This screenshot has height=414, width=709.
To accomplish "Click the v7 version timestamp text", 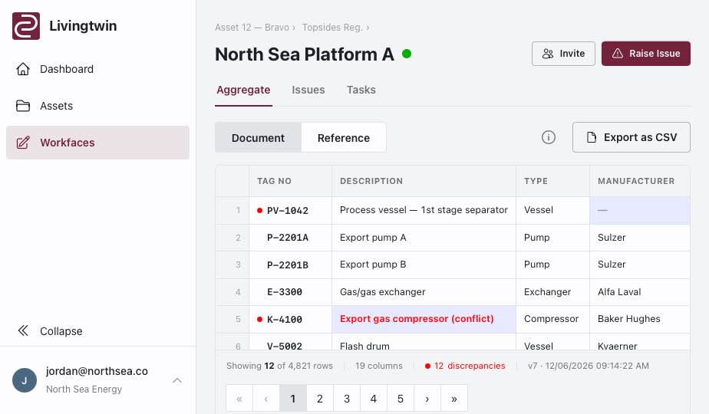I will tap(589, 366).
